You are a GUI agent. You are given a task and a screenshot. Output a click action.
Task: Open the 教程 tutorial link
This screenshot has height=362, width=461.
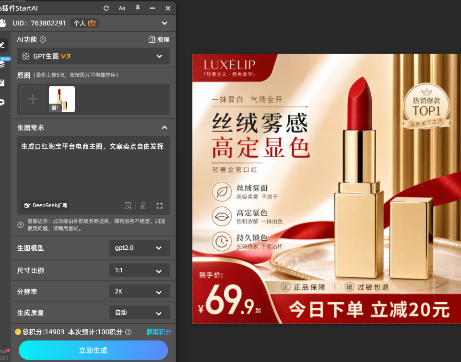point(159,40)
